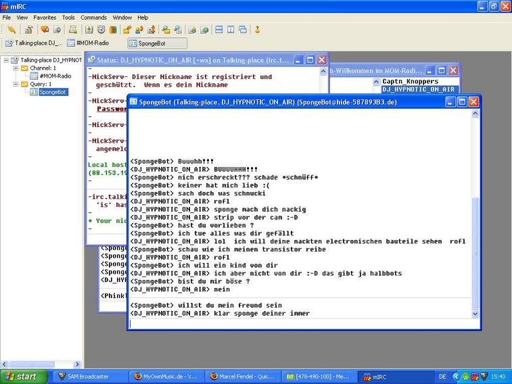Switch to the #MOM-Radio switchbar tab
This screenshot has width=512, height=384.
(88, 43)
